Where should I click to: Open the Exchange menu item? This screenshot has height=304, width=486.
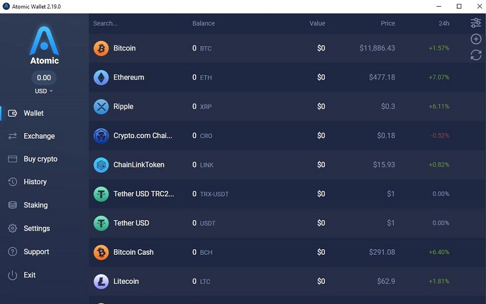click(x=39, y=136)
